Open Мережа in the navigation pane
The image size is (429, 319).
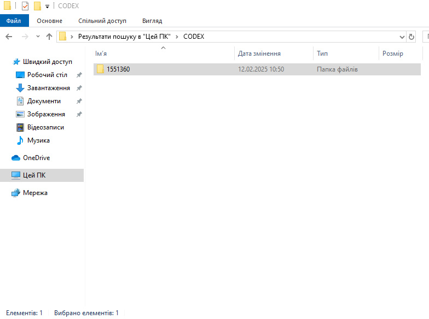tap(35, 193)
